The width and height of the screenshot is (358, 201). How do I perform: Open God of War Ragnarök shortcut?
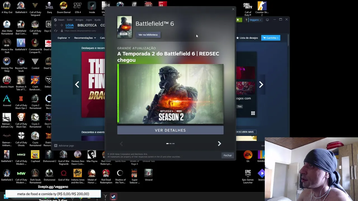[x=63, y=158]
